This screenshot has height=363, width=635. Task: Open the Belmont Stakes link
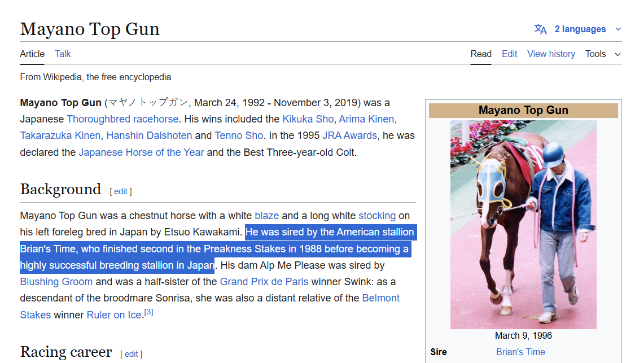pos(380,298)
